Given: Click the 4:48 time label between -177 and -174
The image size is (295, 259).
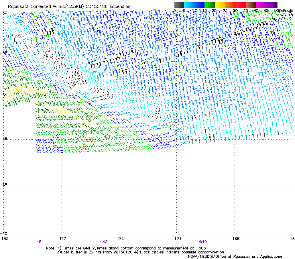Looking at the screenshot, I should pos(104,242).
